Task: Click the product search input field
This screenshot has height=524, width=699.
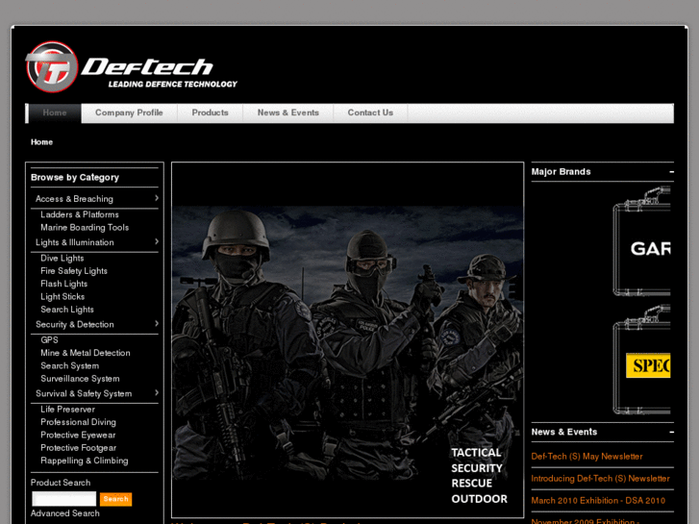Action: click(63, 499)
